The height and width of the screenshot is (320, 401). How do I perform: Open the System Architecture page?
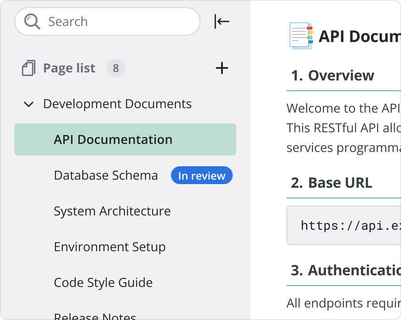click(112, 211)
